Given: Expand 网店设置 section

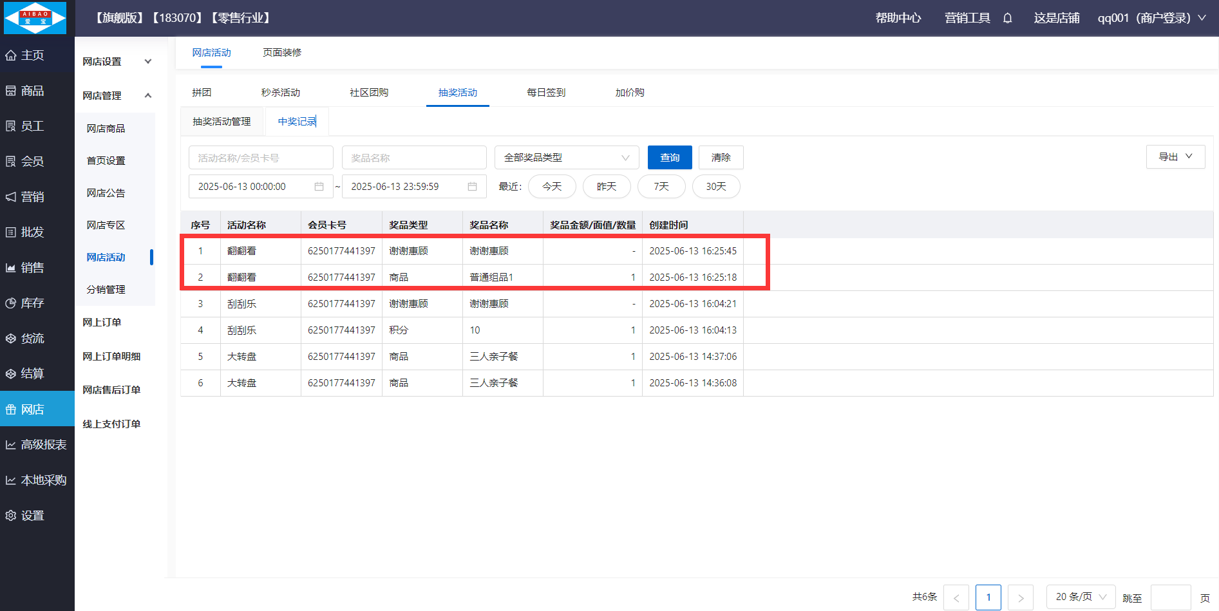Looking at the screenshot, I should pyautogui.click(x=117, y=62).
